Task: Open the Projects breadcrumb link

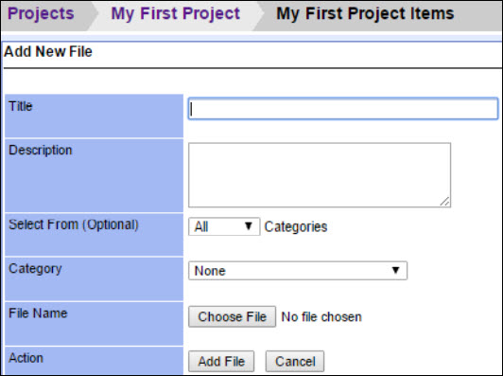Action: pos(41,13)
